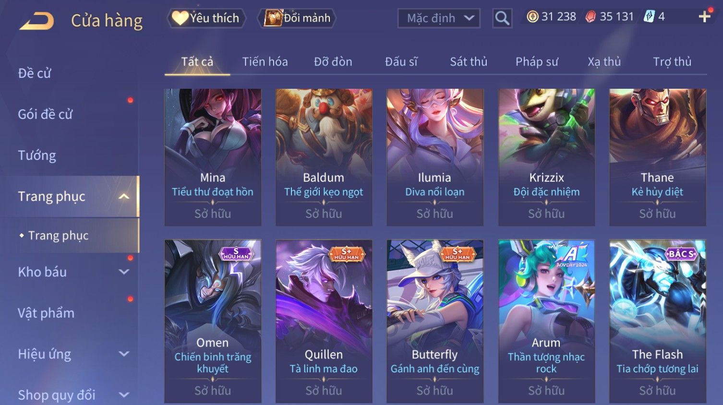This screenshot has width=723, height=405.
Task: Tap the gold coin balance icon
Action: point(532,17)
